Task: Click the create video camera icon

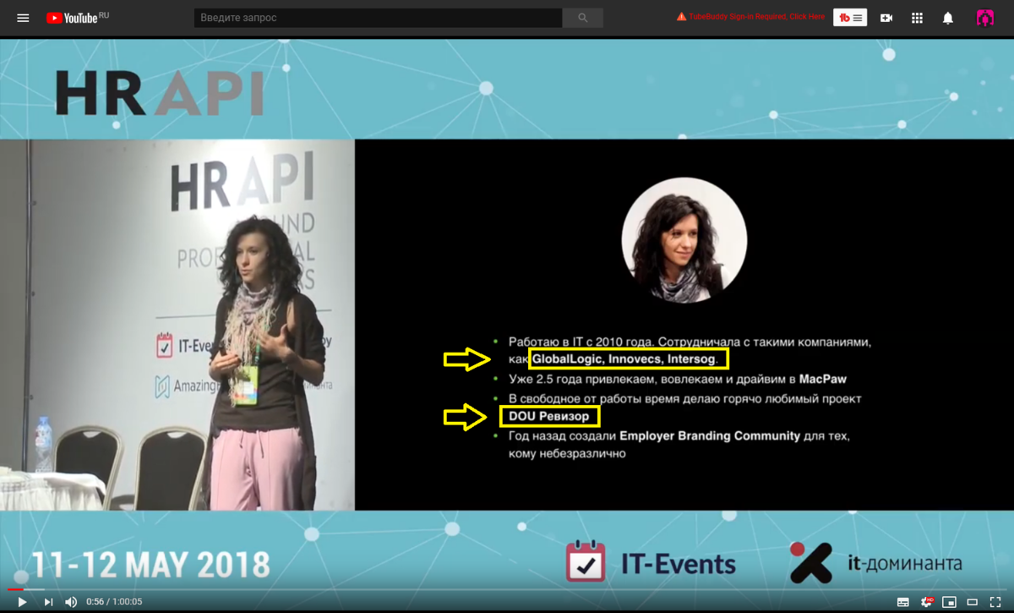Action: [x=886, y=18]
